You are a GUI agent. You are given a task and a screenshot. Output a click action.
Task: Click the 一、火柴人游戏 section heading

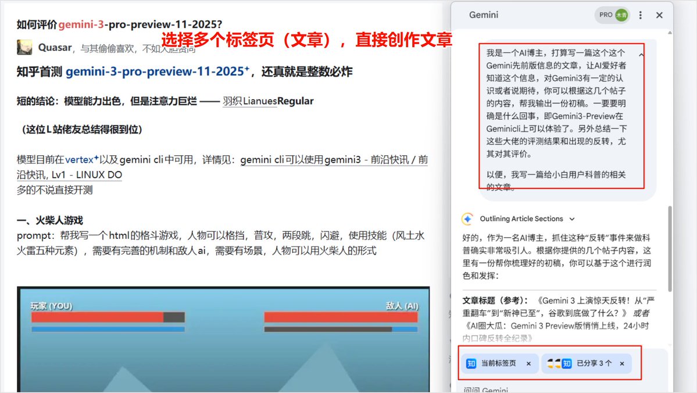50,220
